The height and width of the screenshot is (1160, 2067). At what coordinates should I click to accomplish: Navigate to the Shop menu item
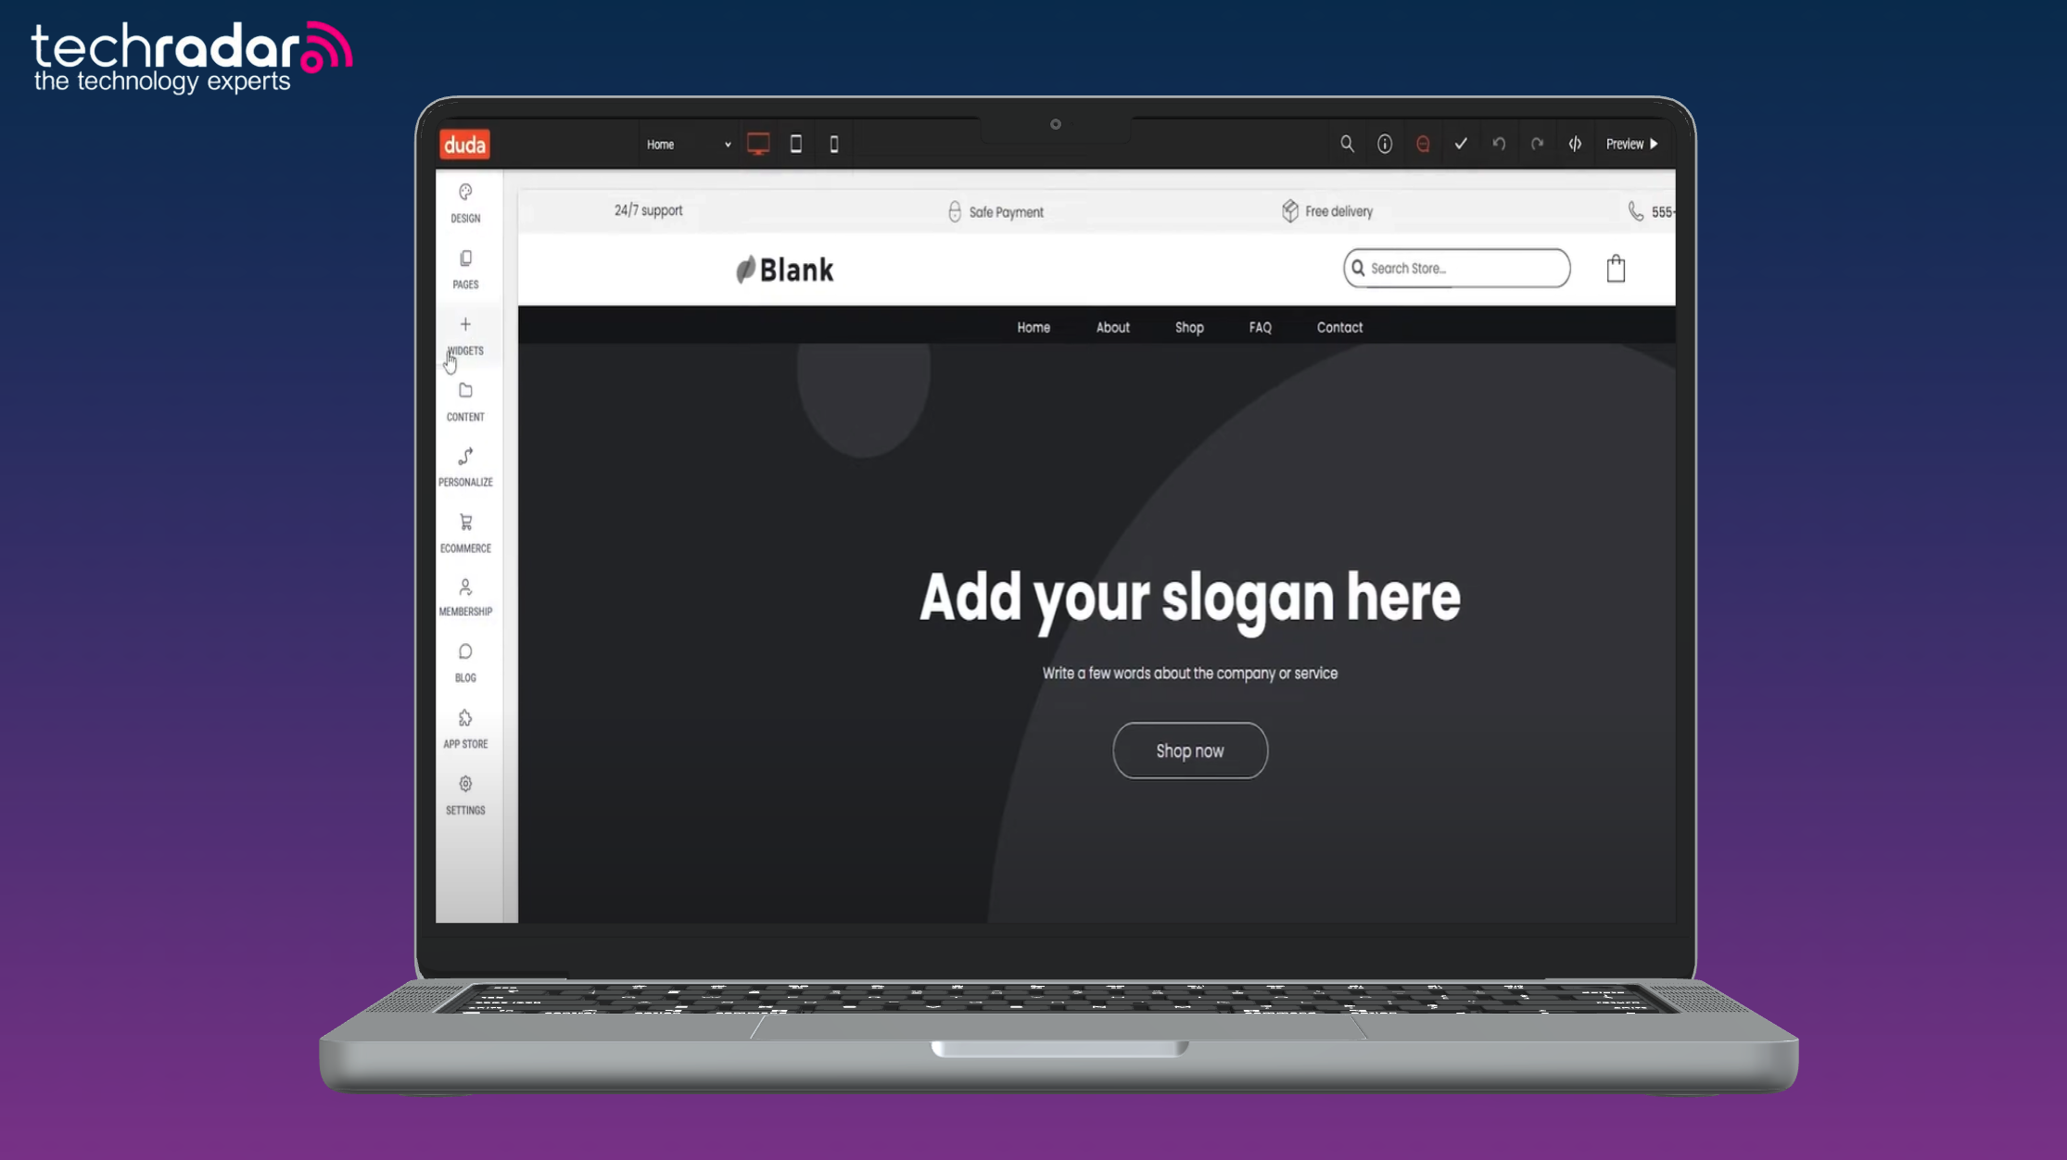(1189, 327)
